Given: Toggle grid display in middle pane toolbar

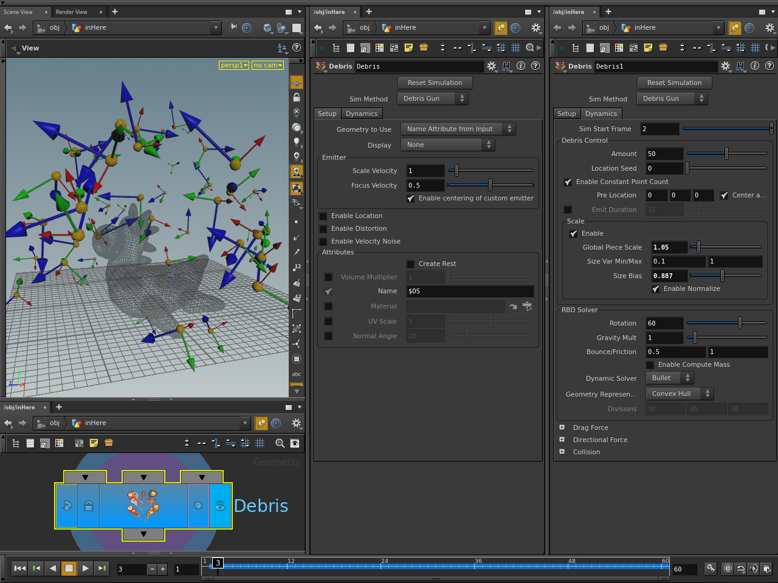Looking at the screenshot, I should tap(515, 47).
